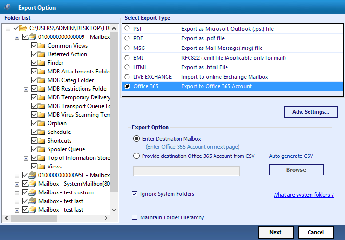Image resolution: width=345 pixels, height=240 pixels.
Task: Expand the Top of Information Store node
Action: (26, 158)
